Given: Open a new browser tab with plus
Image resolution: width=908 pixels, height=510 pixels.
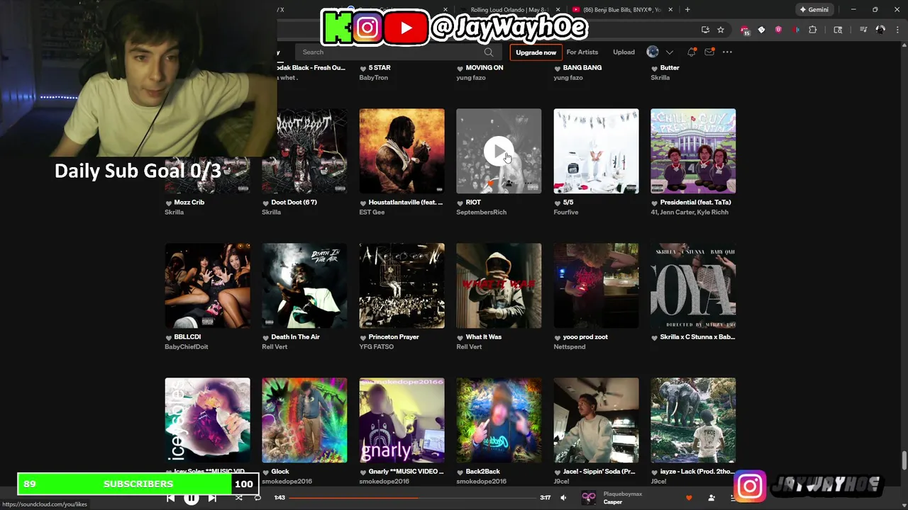Looking at the screenshot, I should coord(687,10).
